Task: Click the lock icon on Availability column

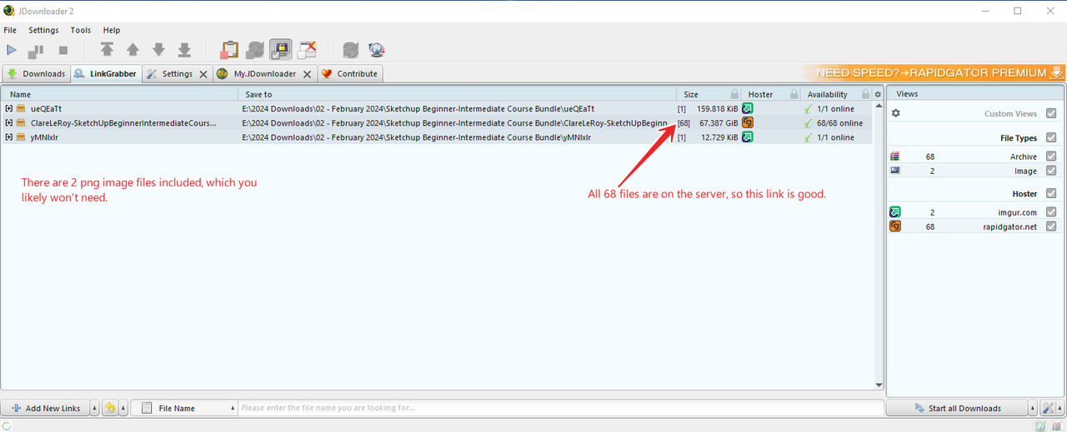Action: 866,94
